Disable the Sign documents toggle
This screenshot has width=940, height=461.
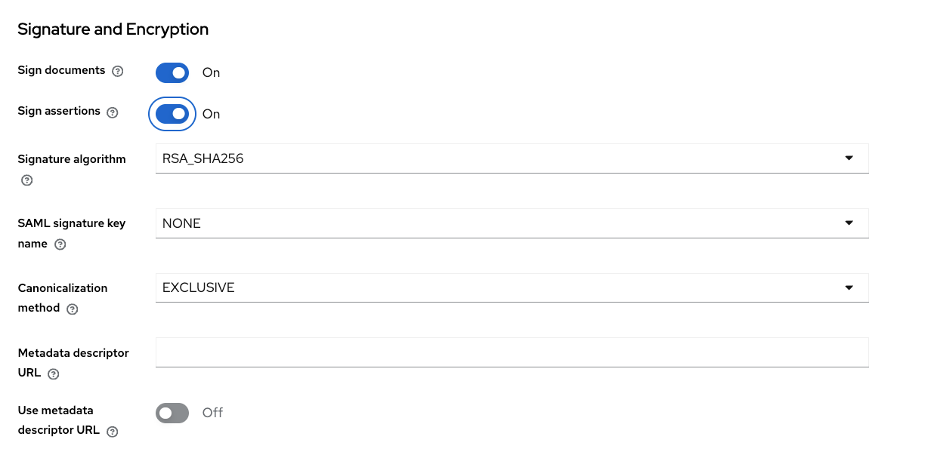(x=172, y=72)
